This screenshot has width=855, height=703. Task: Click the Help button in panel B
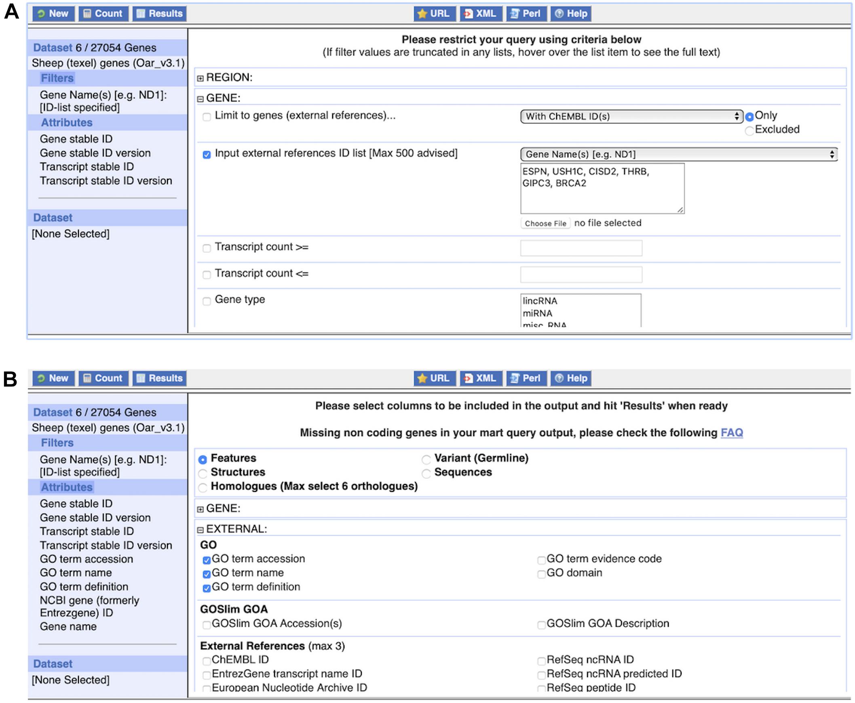point(571,379)
